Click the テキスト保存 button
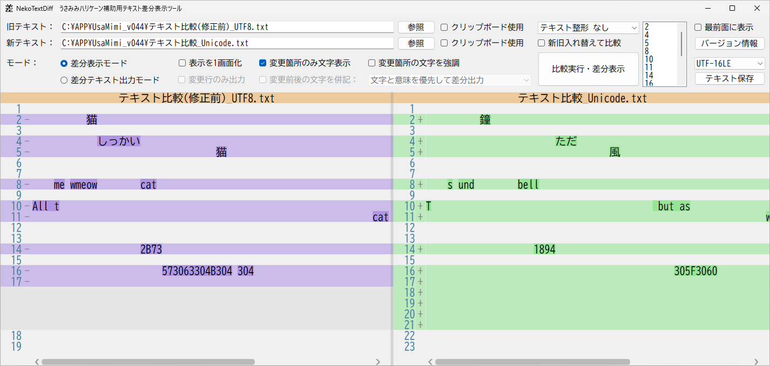 click(x=730, y=79)
